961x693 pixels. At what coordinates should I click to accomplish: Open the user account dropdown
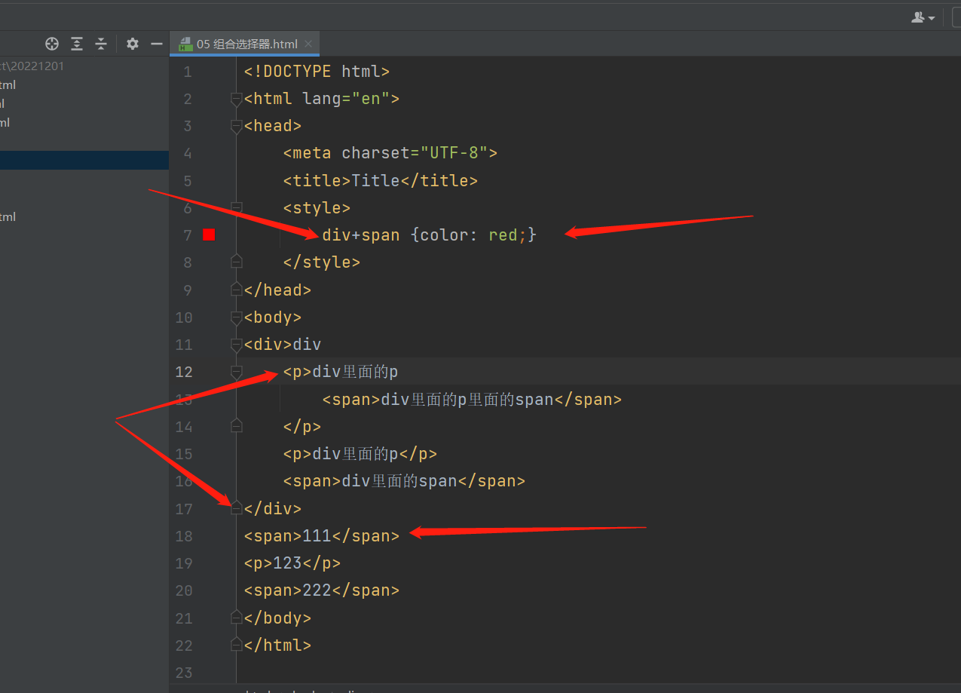[923, 17]
